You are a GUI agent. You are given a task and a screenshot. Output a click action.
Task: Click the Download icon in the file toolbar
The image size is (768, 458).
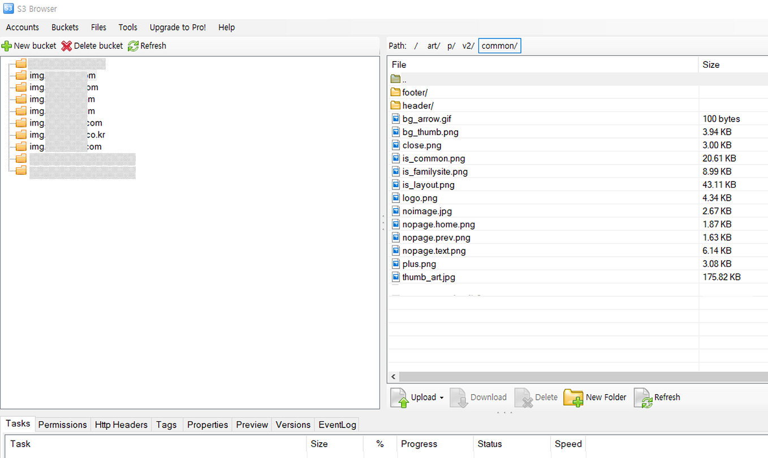tap(459, 397)
